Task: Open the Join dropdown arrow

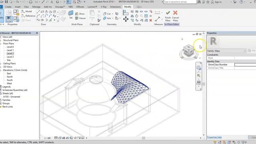Action: 113,18
